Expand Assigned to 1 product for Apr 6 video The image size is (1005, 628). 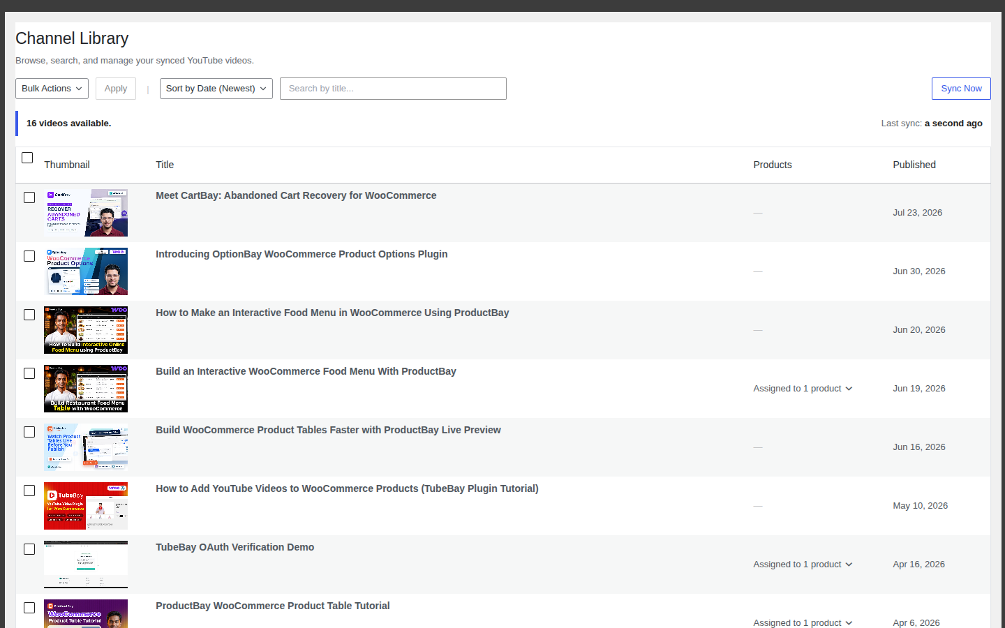pyautogui.click(x=803, y=622)
